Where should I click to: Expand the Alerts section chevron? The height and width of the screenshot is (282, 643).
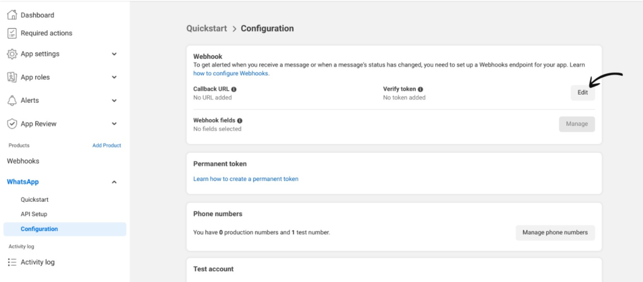pos(114,101)
